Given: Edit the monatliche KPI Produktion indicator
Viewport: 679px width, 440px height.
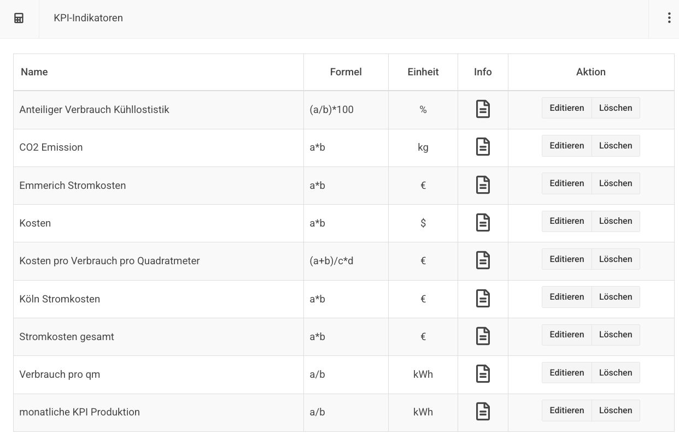Looking at the screenshot, I should click(x=566, y=411).
